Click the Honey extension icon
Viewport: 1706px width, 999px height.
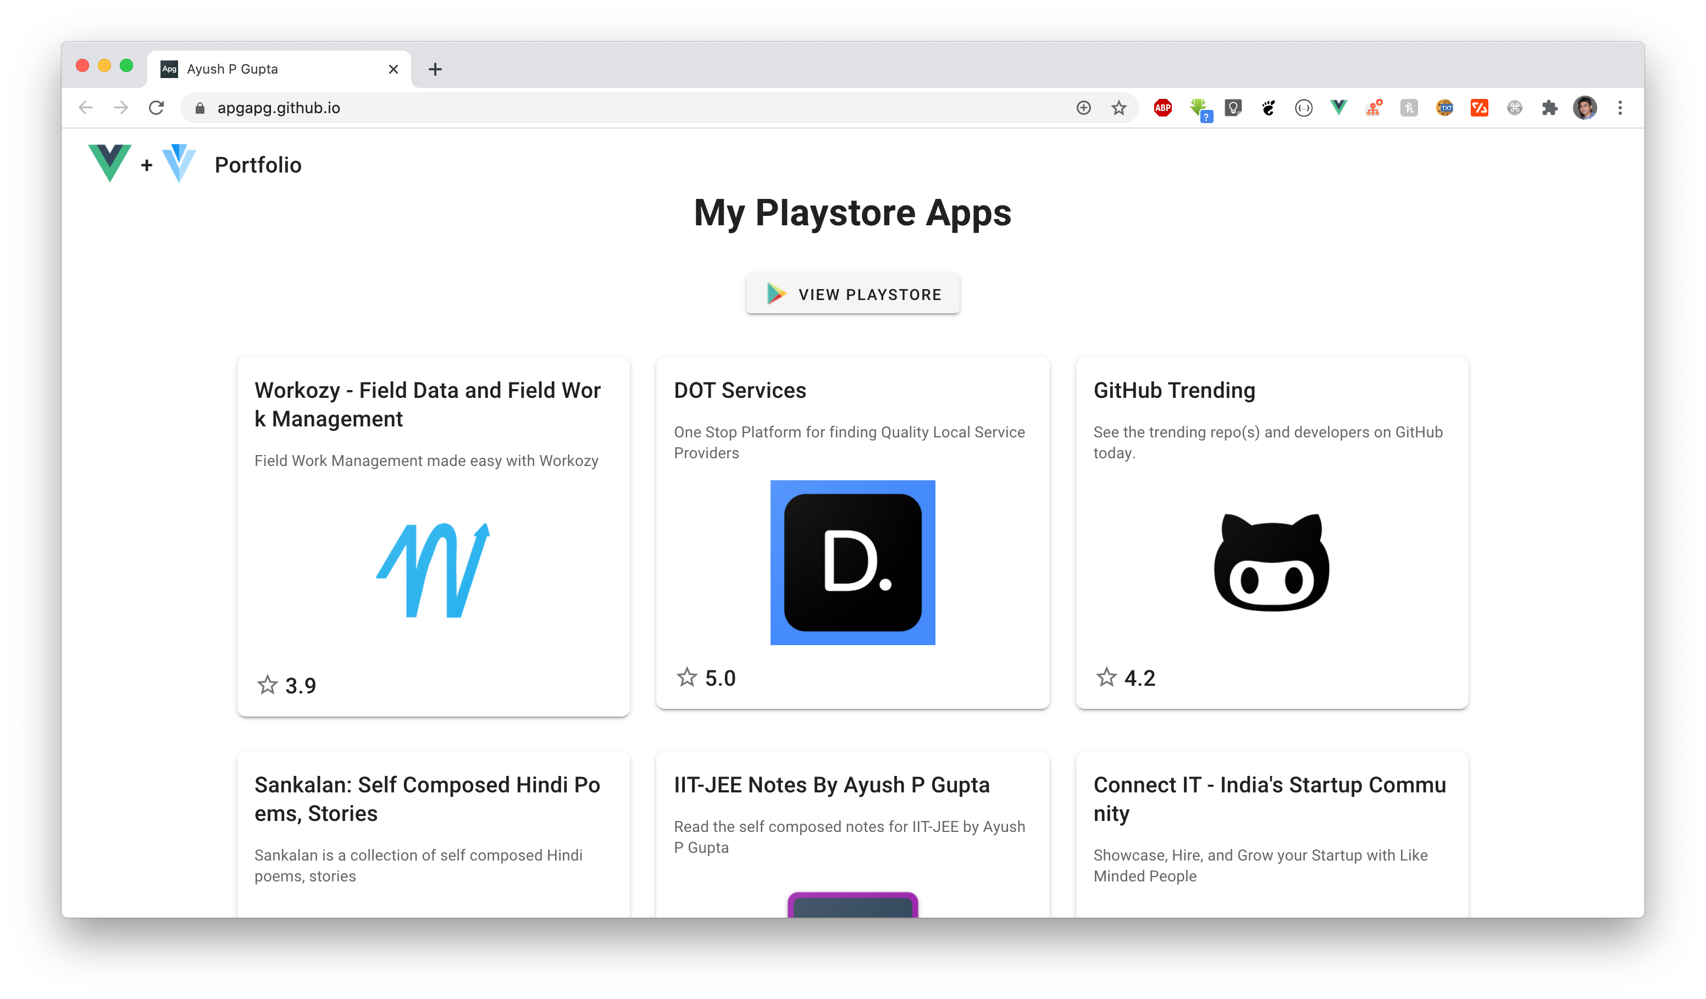point(1409,108)
